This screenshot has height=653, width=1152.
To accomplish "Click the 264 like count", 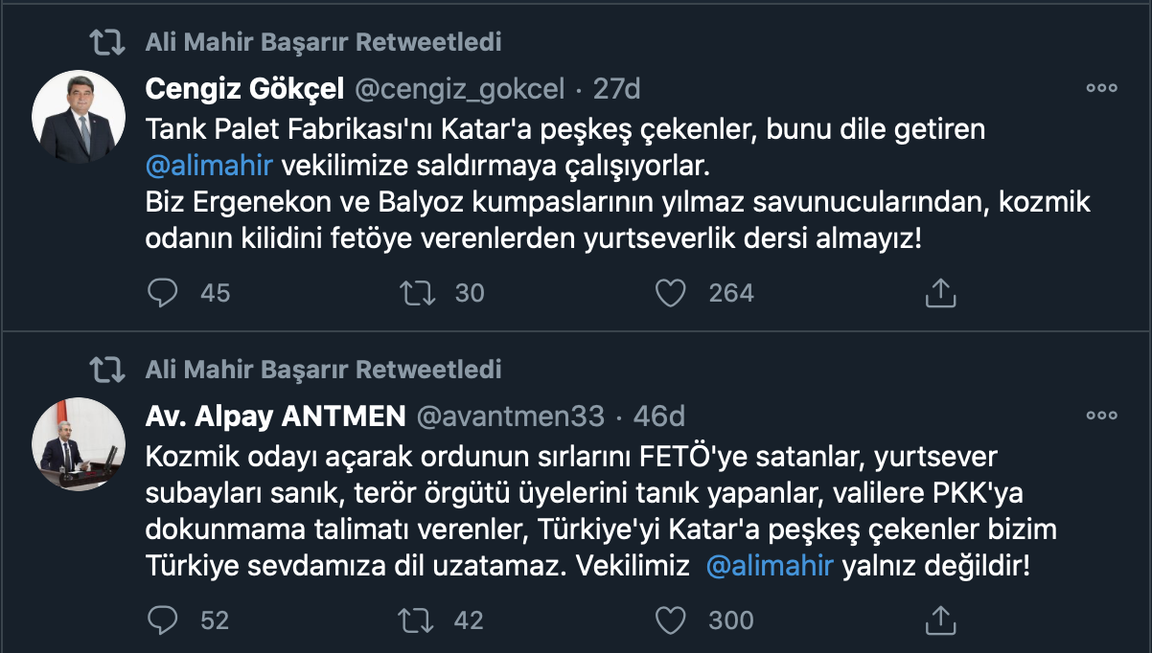I will (x=731, y=293).
